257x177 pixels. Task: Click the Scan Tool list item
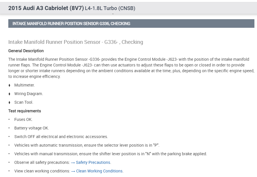click(24, 102)
